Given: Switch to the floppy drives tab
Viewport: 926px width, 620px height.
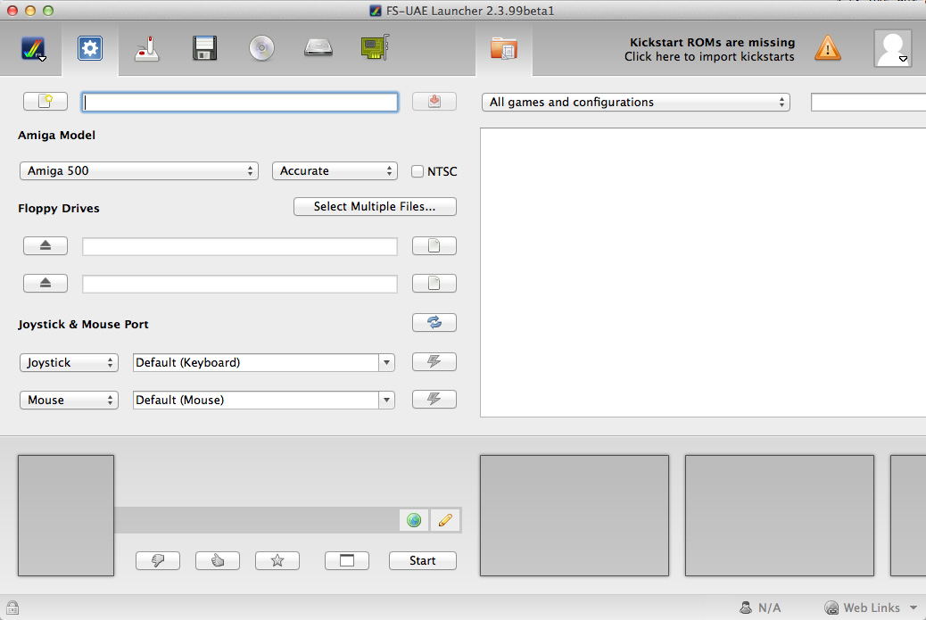Looking at the screenshot, I should pyautogui.click(x=204, y=48).
